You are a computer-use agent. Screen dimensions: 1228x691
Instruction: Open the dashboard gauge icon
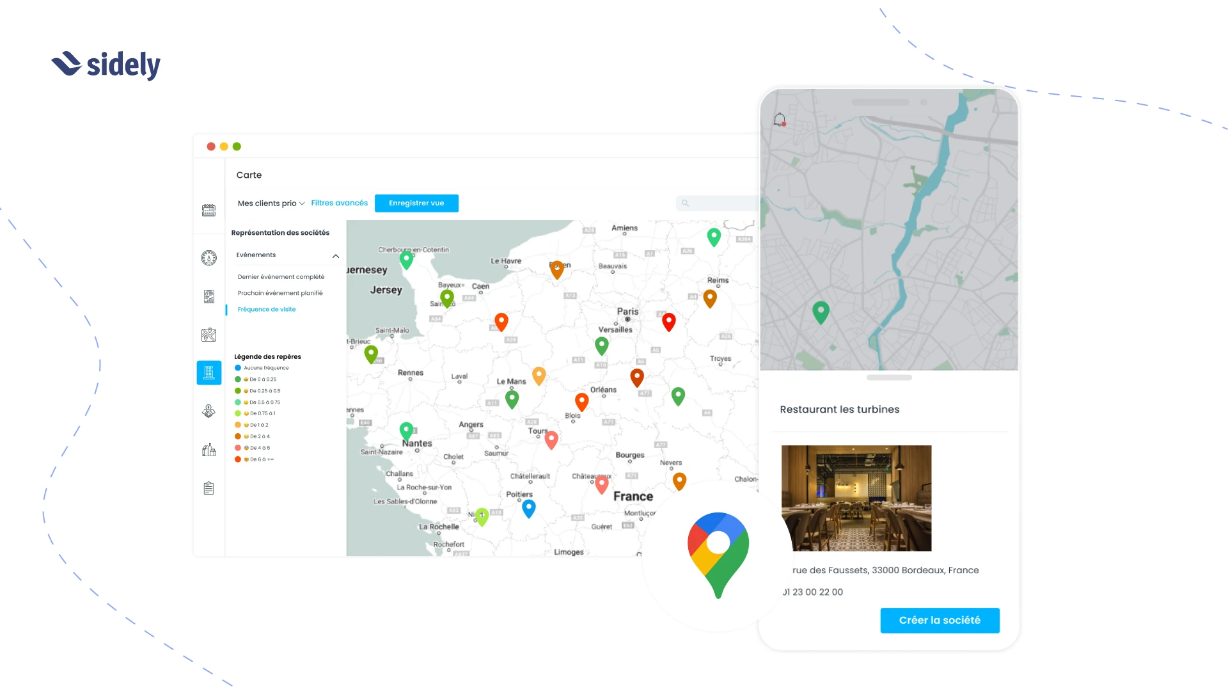(x=209, y=258)
